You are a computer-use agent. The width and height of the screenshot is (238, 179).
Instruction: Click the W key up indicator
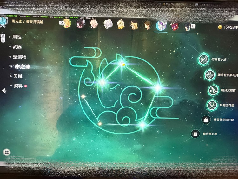pos(3,35)
